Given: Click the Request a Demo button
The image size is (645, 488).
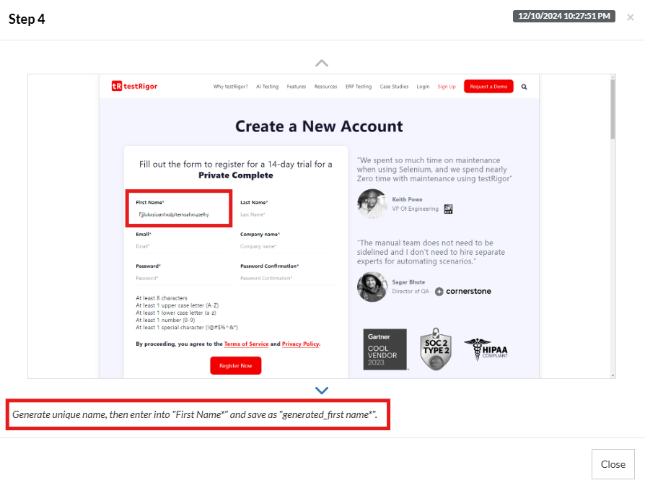Looking at the screenshot, I should tap(488, 87).
